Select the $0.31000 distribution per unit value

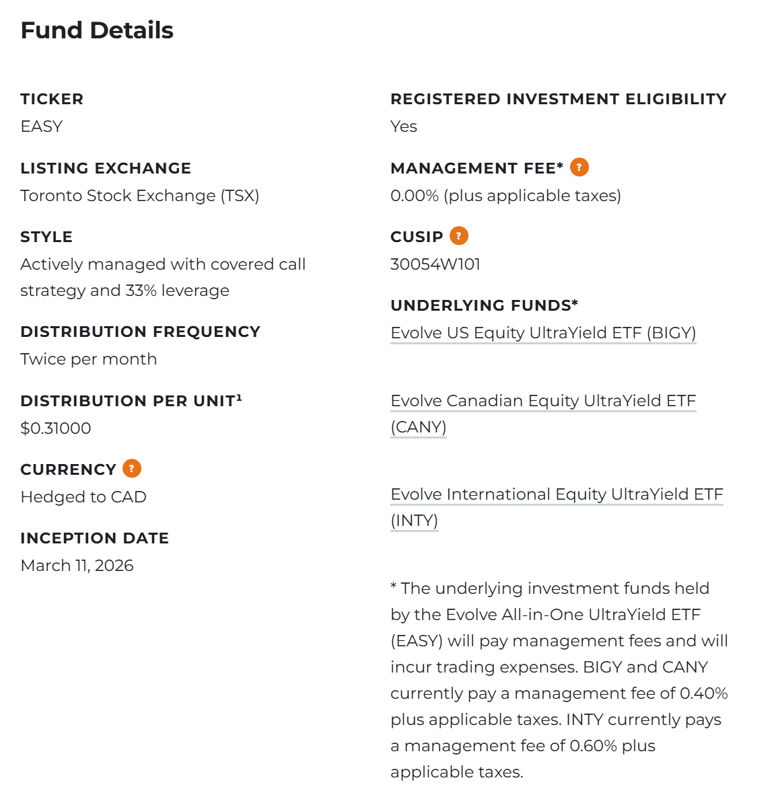point(56,428)
